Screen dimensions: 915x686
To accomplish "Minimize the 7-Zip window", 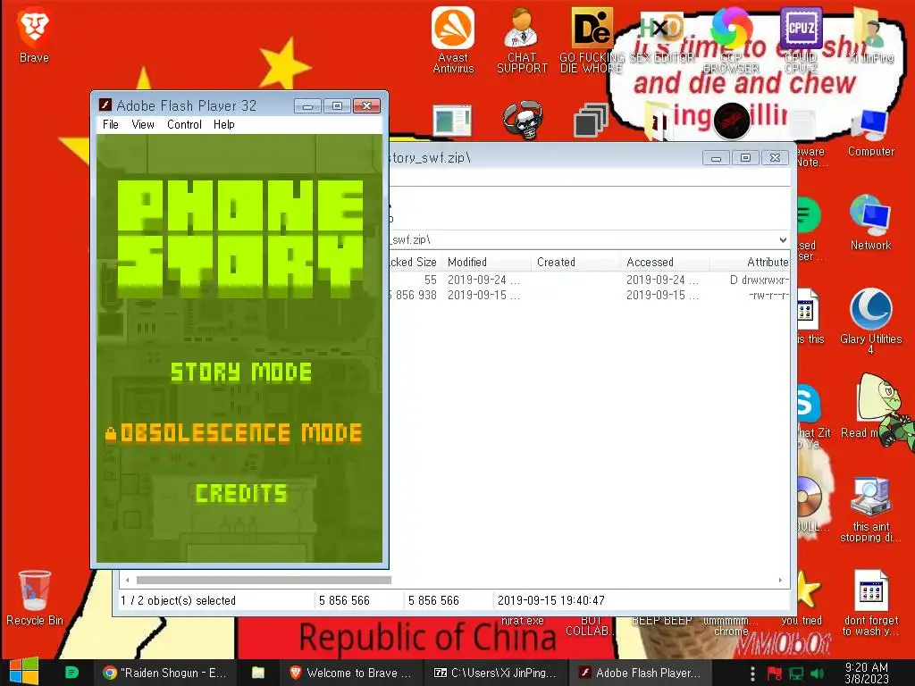I will click(x=716, y=157).
